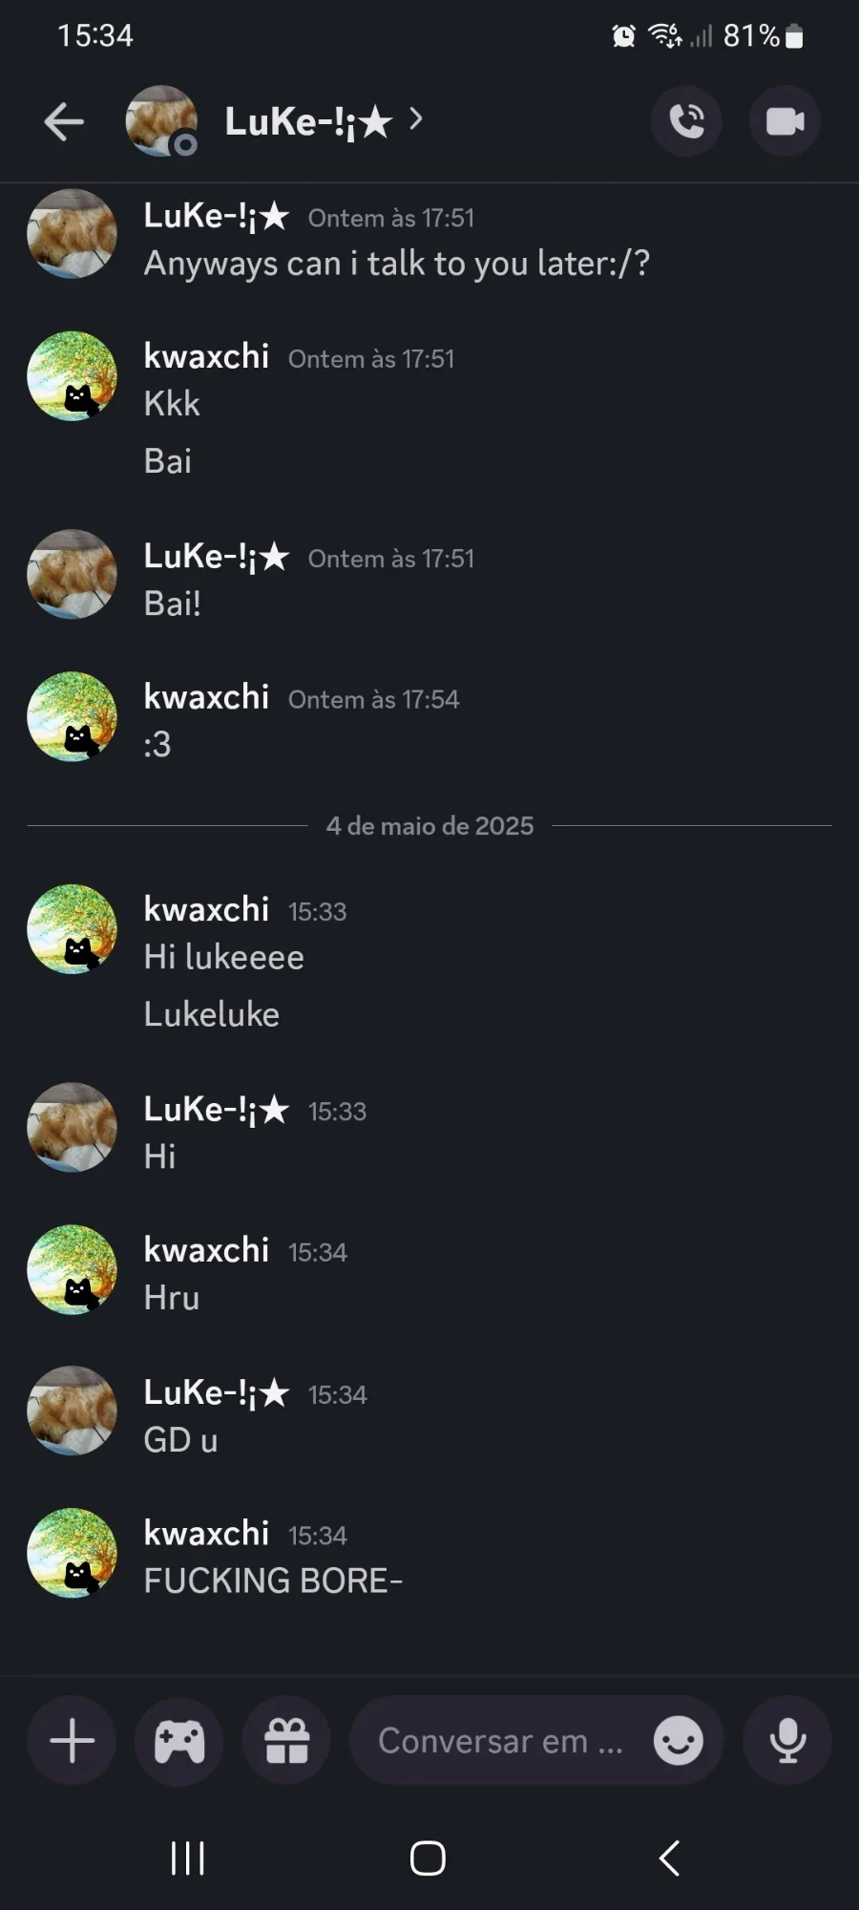Select the 'Anyways can i talk to you later' message

point(396,264)
